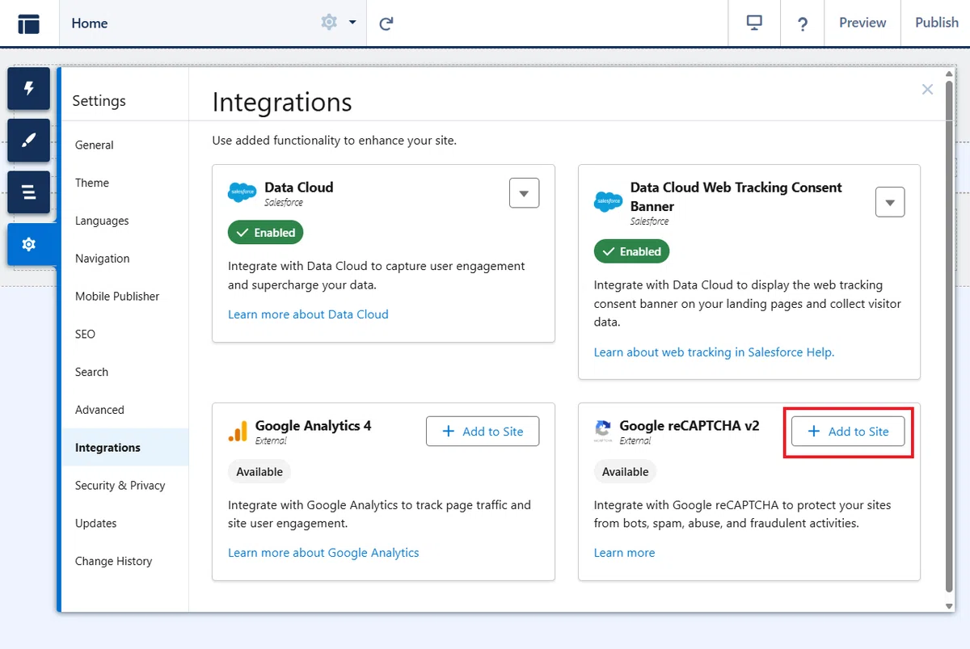Click Available badge under Google Analytics 4
This screenshot has height=649, width=970.
(259, 472)
